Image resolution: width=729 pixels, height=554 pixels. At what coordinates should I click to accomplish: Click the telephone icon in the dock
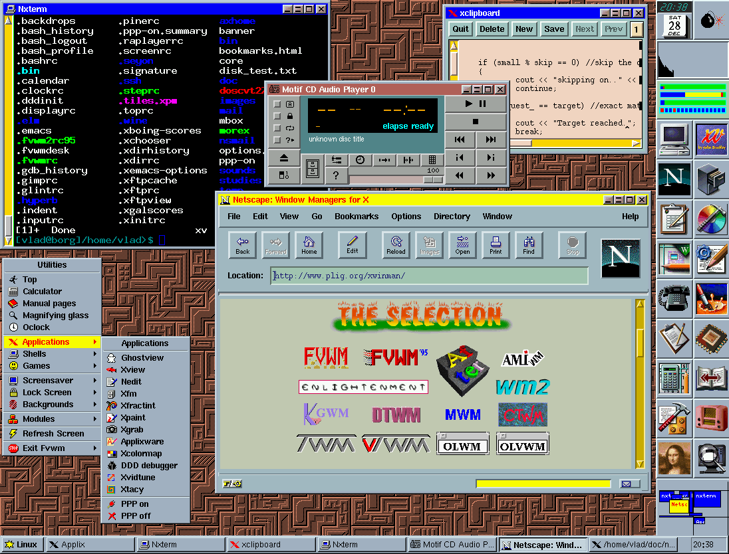pos(674,298)
